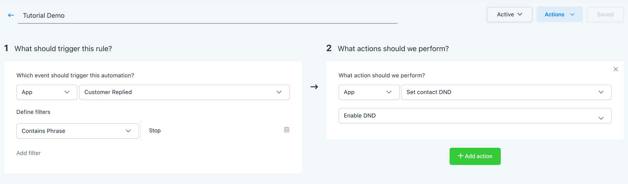Click the plus icon on Add action
Viewport: 628px width, 184px height.
[460, 156]
